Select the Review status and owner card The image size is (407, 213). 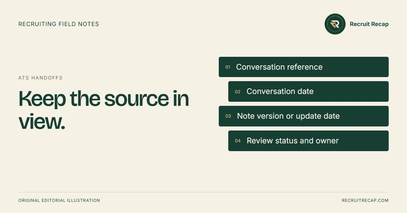click(308, 141)
